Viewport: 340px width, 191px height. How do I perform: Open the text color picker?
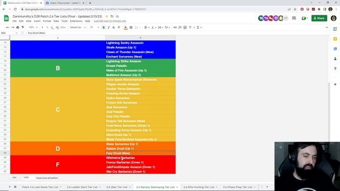click(118, 28)
